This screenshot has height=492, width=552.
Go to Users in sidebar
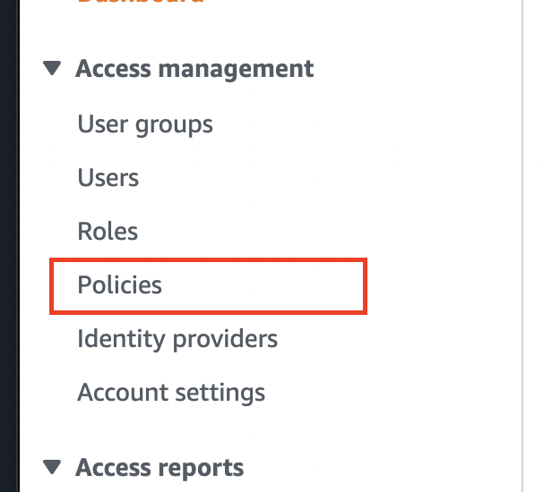click(108, 177)
